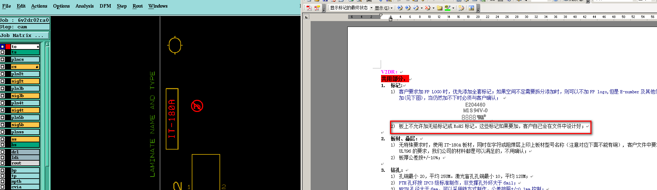Viewport: 657px width, 190px height.
Task: Toggle the checkbox for layer pln3b
Action: (x=2, y=88)
